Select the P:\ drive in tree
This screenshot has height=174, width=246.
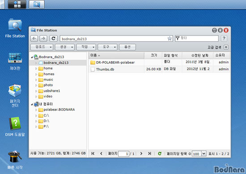46,127
